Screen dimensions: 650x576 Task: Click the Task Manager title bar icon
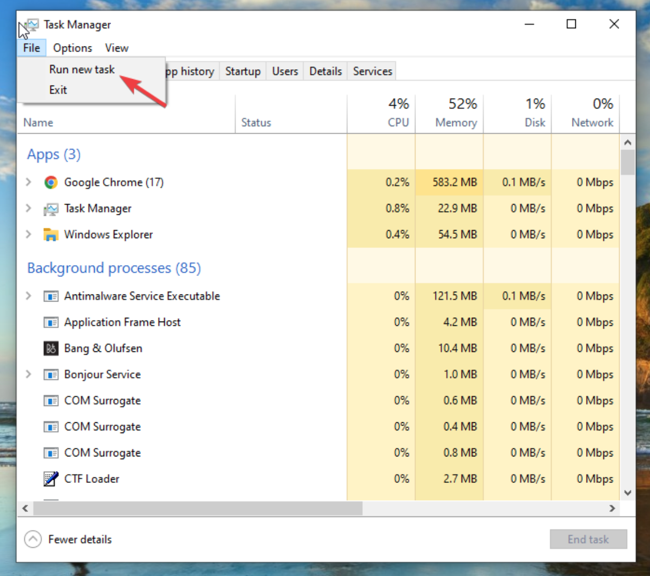pyautogui.click(x=32, y=25)
